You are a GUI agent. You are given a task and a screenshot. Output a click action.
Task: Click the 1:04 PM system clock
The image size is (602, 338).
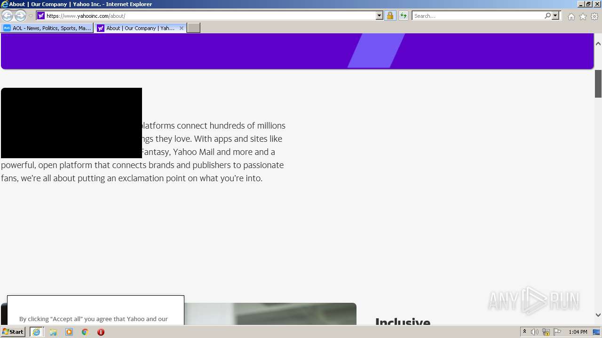(x=578, y=332)
